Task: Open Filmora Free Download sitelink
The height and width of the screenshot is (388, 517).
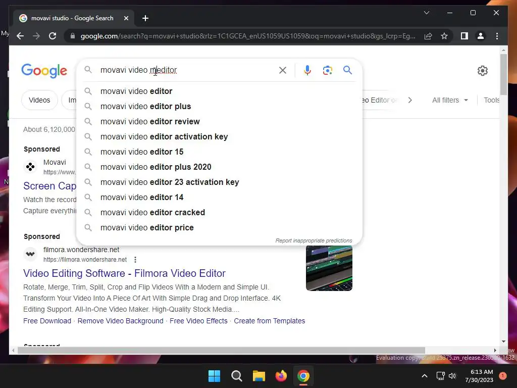Action: [x=47, y=321]
